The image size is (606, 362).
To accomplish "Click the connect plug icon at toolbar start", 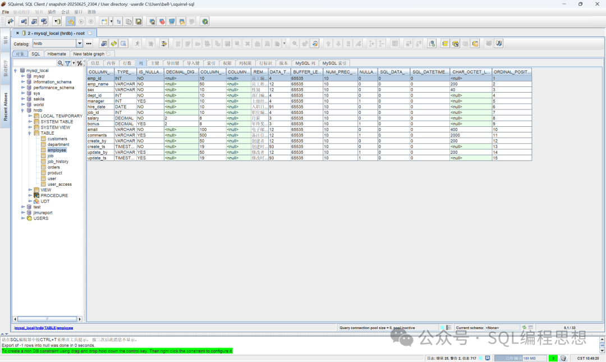I will [x=10, y=21].
